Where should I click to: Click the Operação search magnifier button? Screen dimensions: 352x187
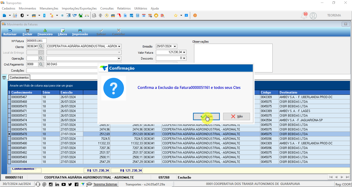pos(41,58)
